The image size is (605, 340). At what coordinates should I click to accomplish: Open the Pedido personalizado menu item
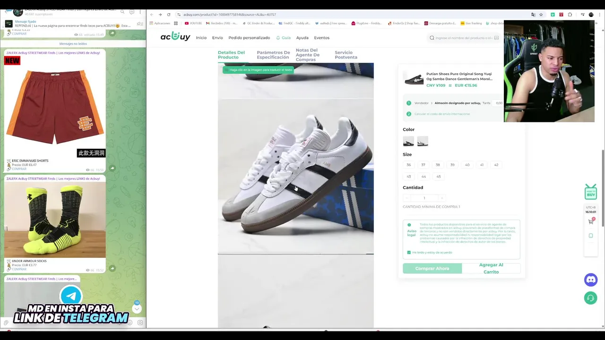[x=249, y=38]
